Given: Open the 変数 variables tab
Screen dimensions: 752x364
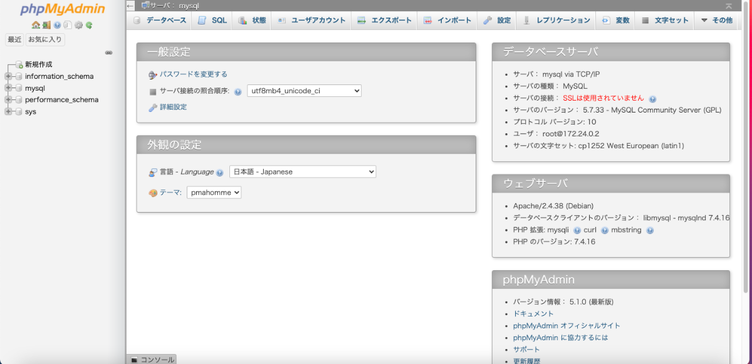Looking at the screenshot, I should click(x=615, y=20).
